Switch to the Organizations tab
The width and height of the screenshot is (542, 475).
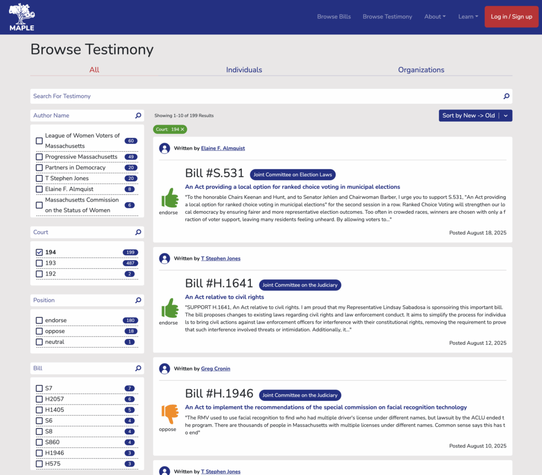pos(421,70)
